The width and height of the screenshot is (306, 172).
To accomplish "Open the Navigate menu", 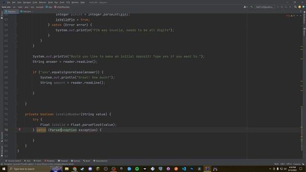I will [x=27, y=2].
